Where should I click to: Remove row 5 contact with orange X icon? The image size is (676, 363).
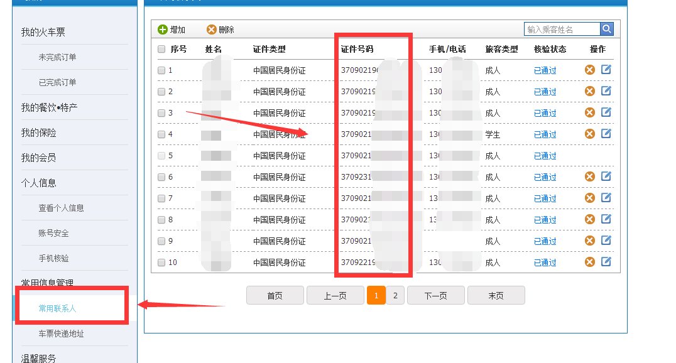589,155
